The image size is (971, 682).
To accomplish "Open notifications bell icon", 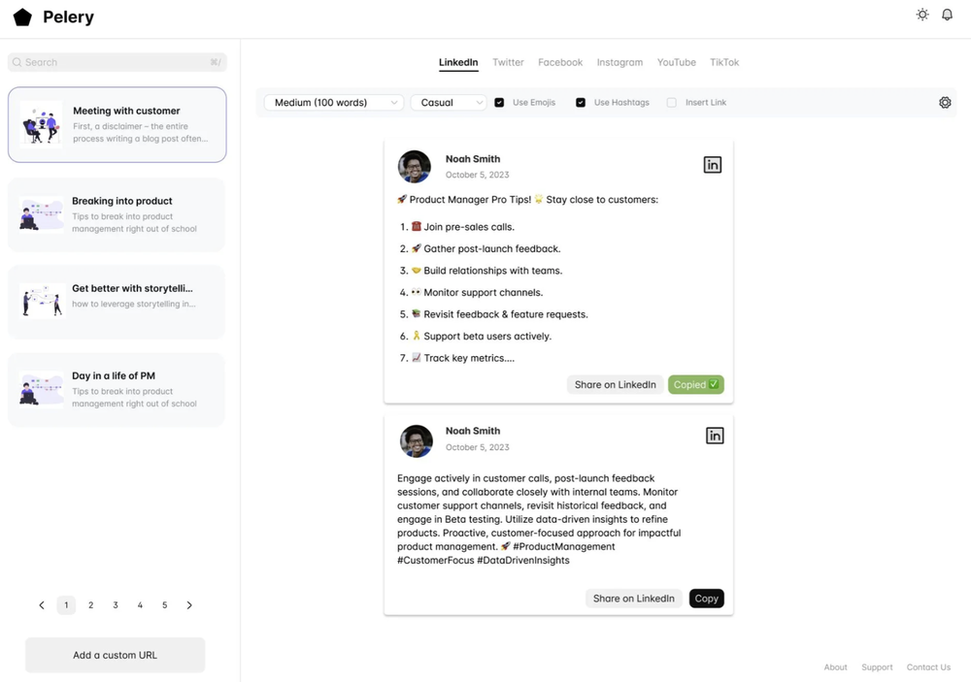I will coord(948,15).
